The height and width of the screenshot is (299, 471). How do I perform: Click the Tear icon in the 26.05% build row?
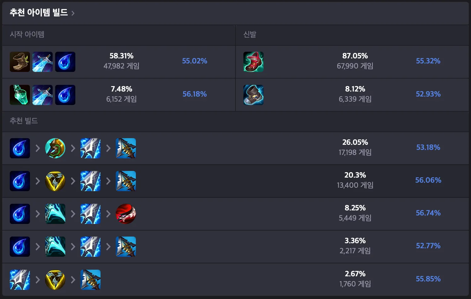(x=20, y=148)
